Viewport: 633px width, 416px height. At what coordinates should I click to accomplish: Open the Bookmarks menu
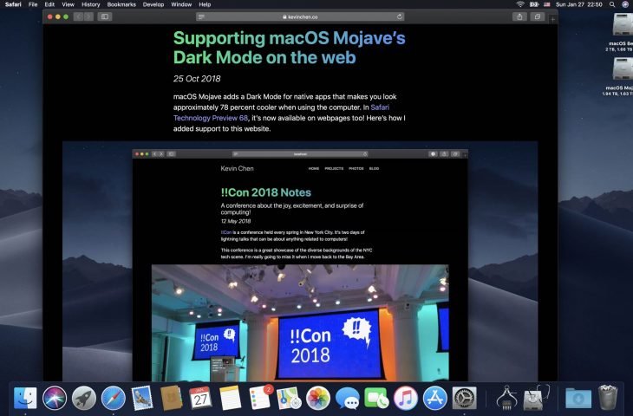coord(121,4)
